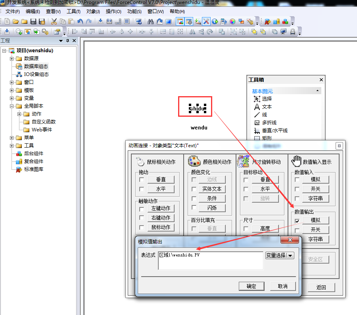Click the wendu text object on canvas
Image resolution: width=357 pixels, height=315 pixels.
199,128
